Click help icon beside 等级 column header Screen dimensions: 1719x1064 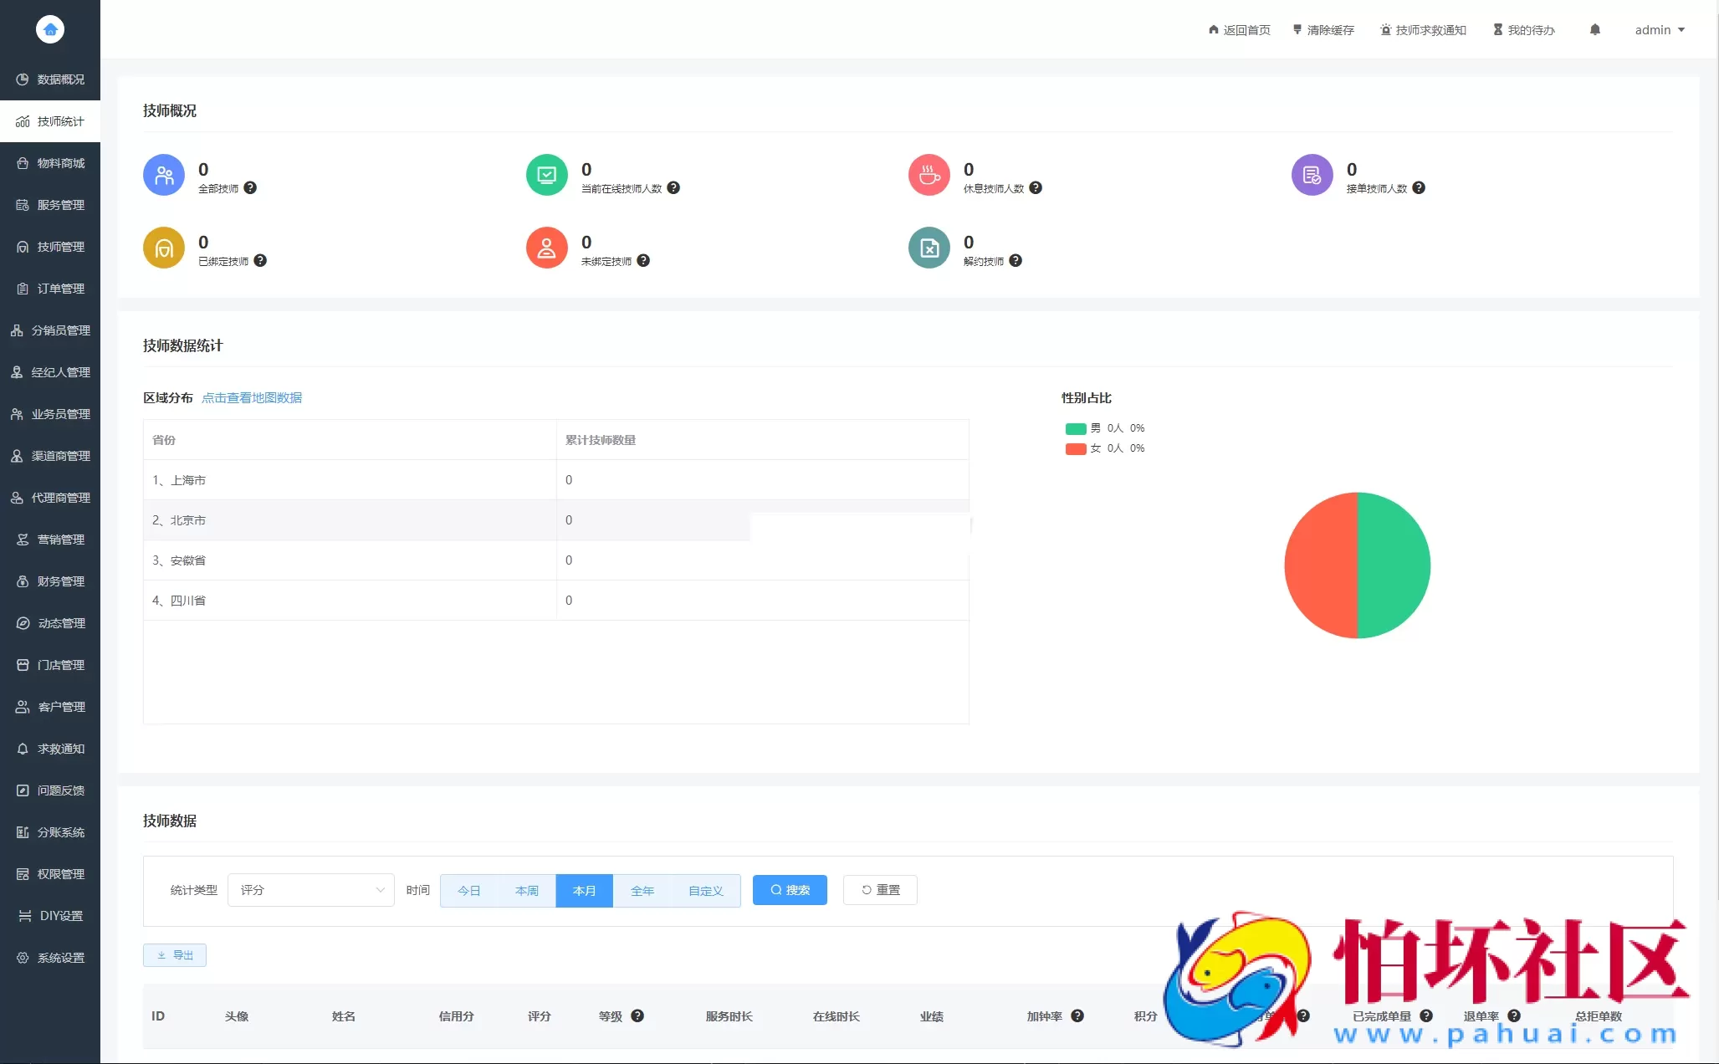637,1016
